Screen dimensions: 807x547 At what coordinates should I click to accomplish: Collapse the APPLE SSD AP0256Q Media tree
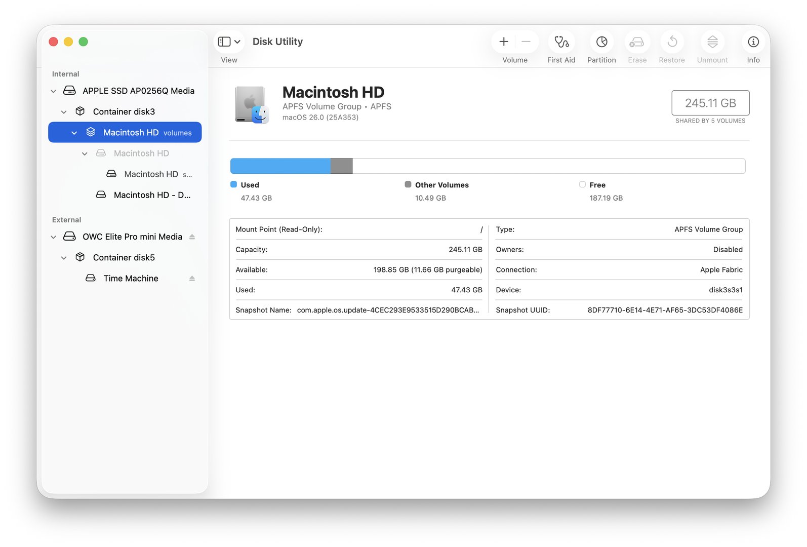(54, 91)
